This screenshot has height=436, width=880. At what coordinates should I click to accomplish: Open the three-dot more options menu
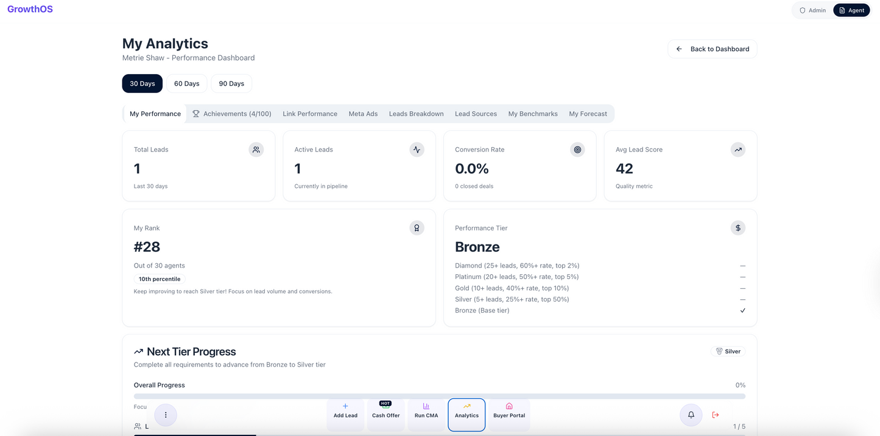(166, 415)
